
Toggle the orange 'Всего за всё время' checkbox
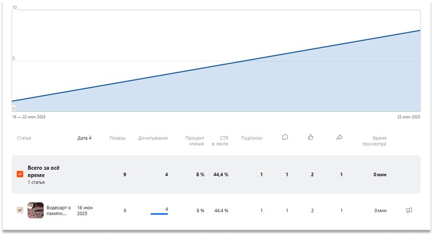click(x=20, y=174)
